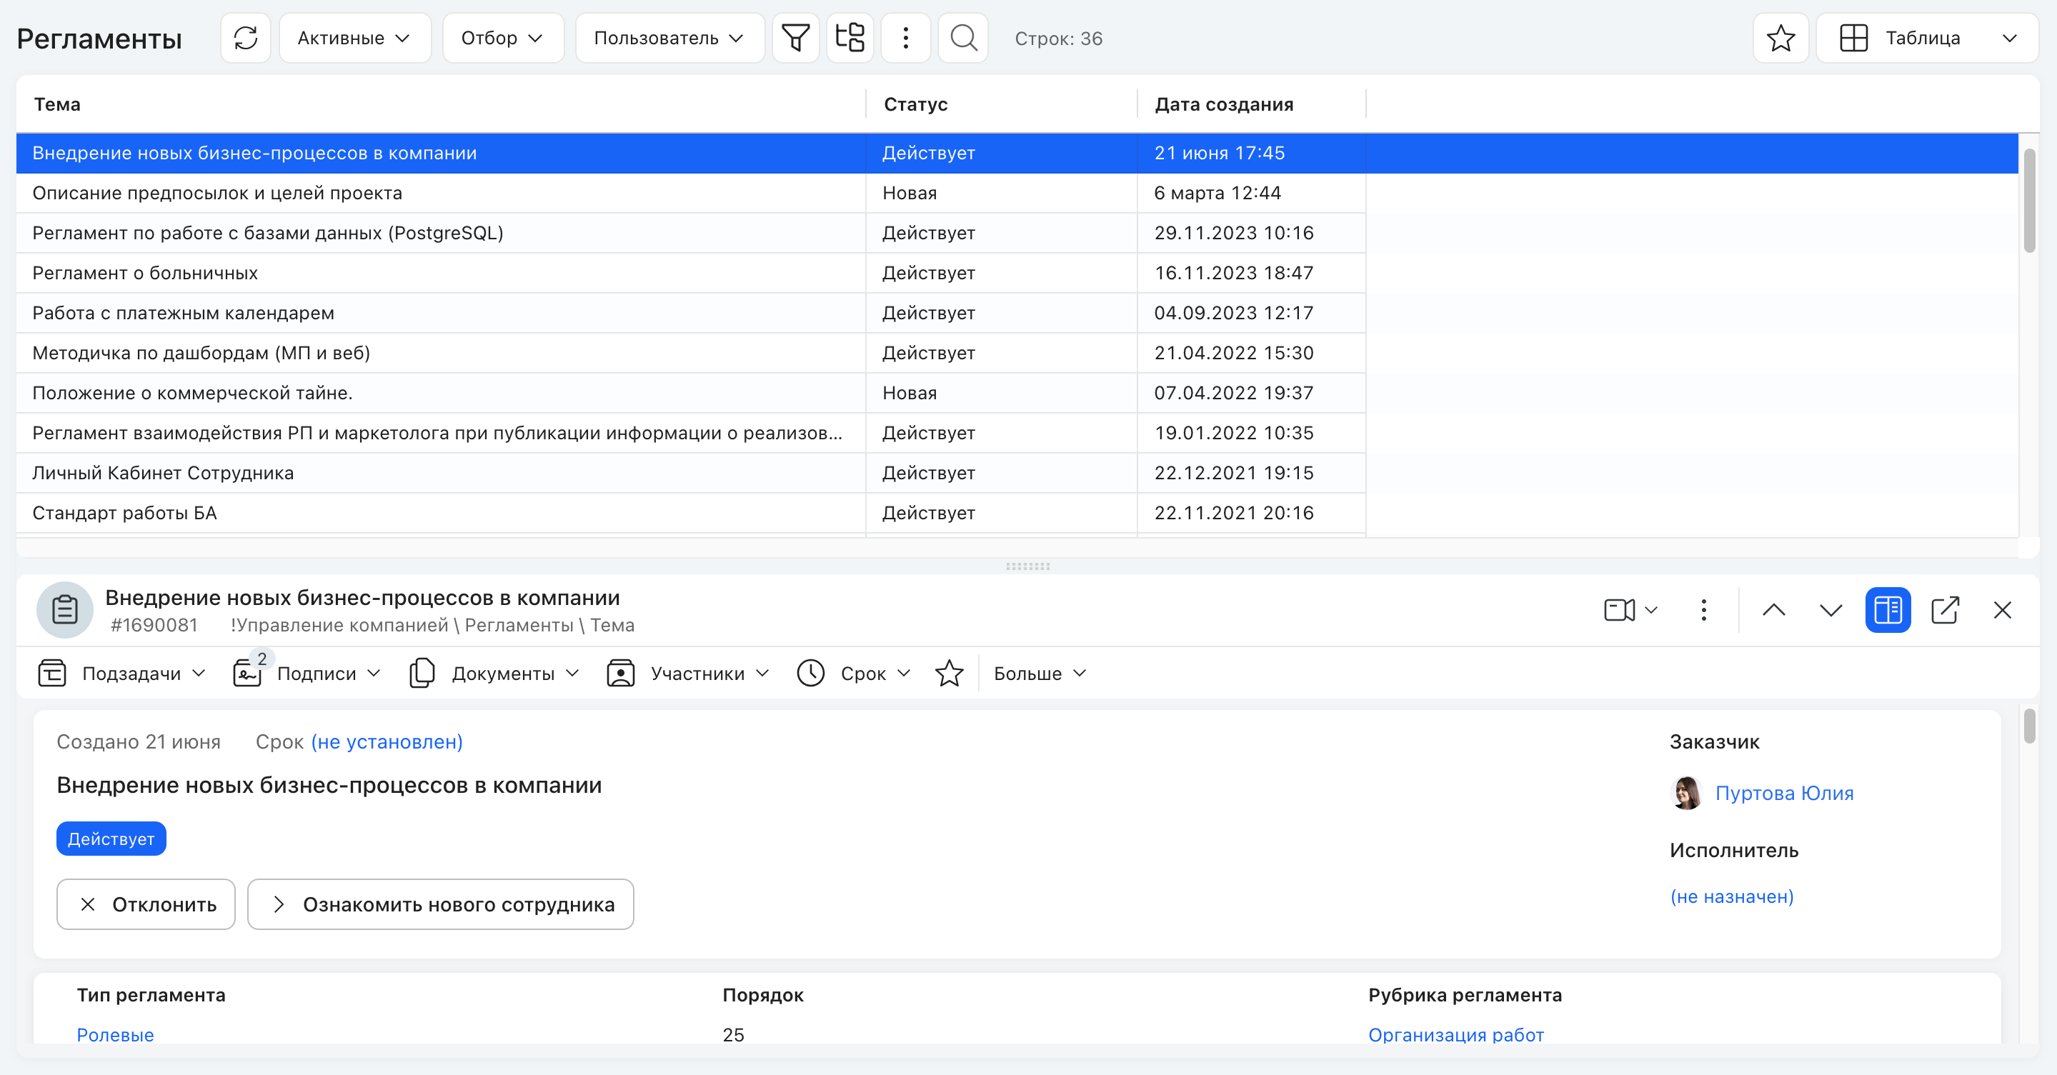Click the filter icon next to Отбор
2057x1075 pixels.
click(x=795, y=38)
